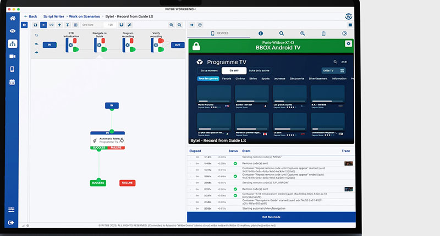This screenshot has width=440, height=236.
Task: Go Back via the breadcrumb link
Action: tap(31, 16)
